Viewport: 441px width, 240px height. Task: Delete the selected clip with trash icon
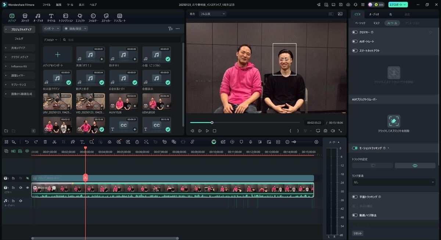tap(45, 142)
